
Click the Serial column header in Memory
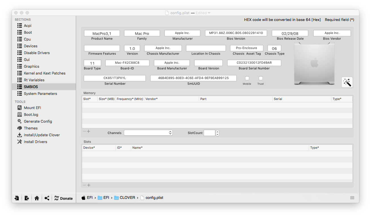(302, 99)
